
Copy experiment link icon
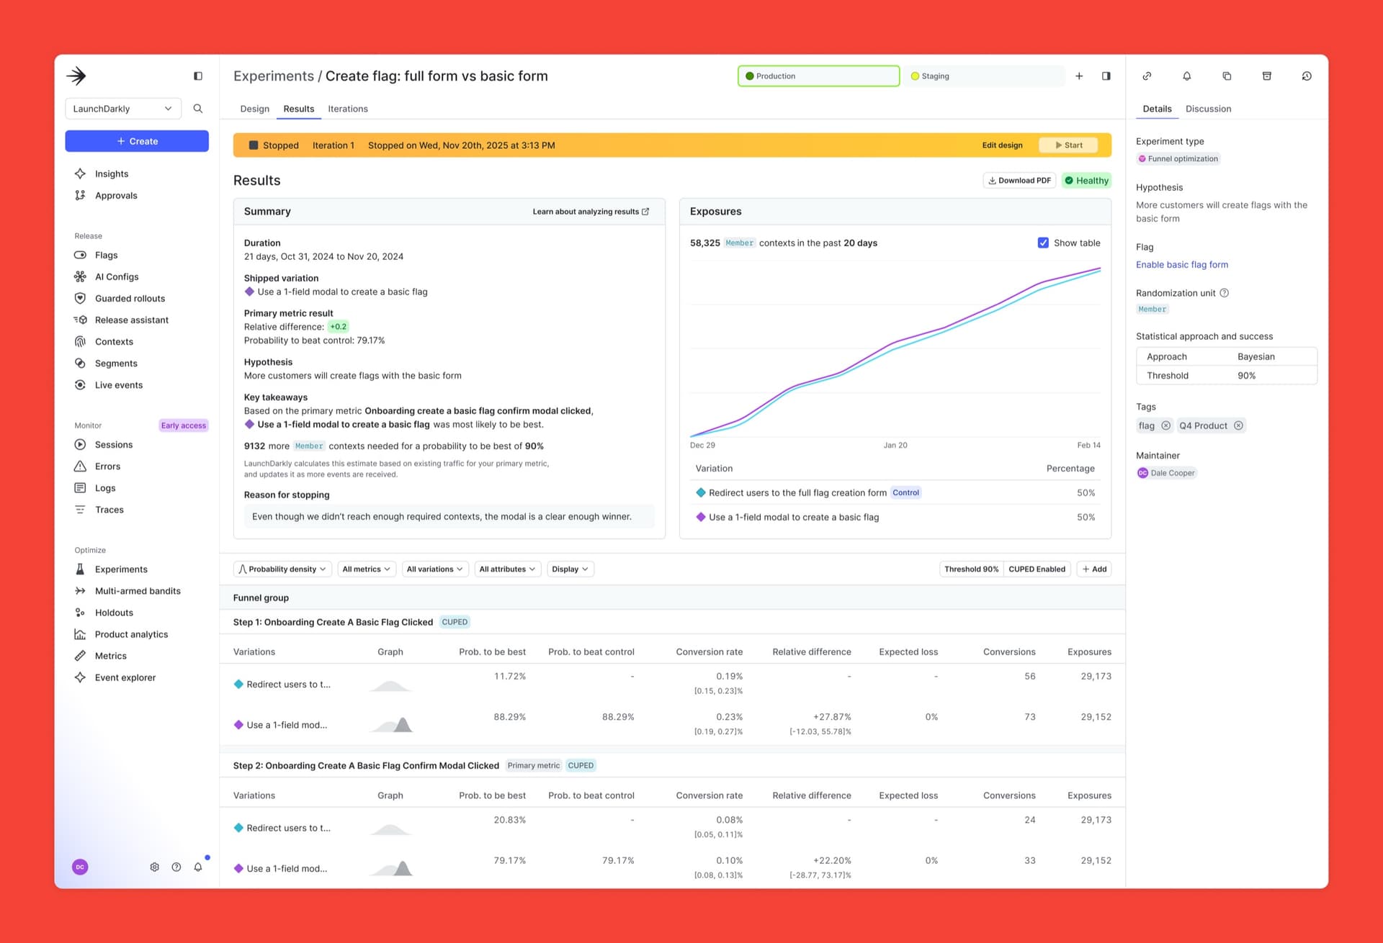1147,76
